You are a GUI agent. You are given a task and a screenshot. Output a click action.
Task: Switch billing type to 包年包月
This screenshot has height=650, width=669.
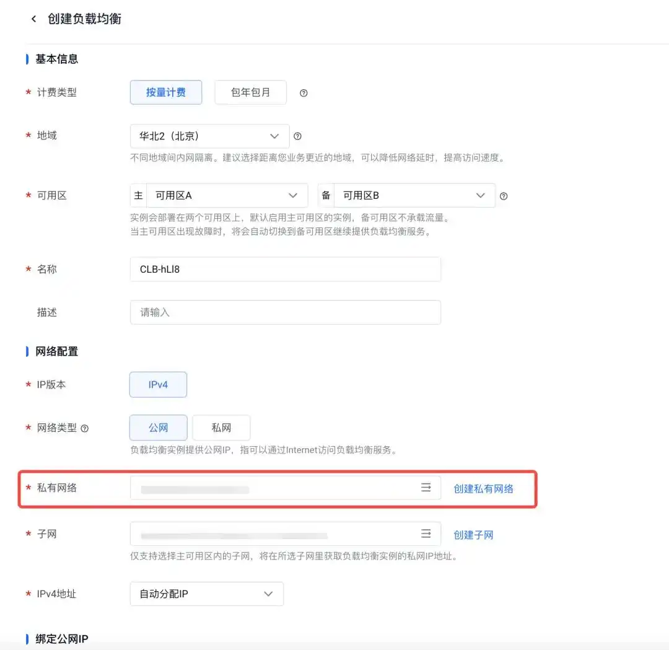tap(250, 92)
